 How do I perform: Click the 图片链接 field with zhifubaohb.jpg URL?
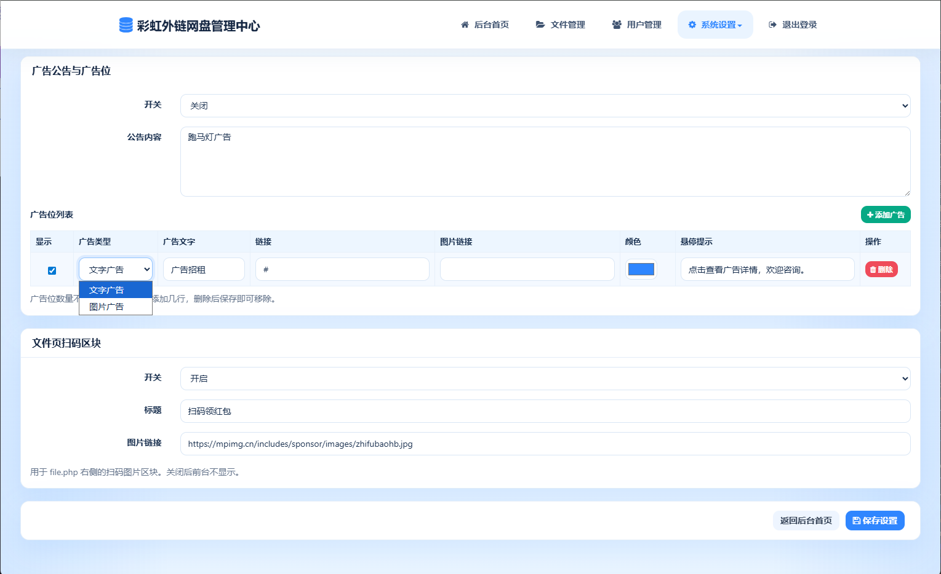click(x=545, y=444)
